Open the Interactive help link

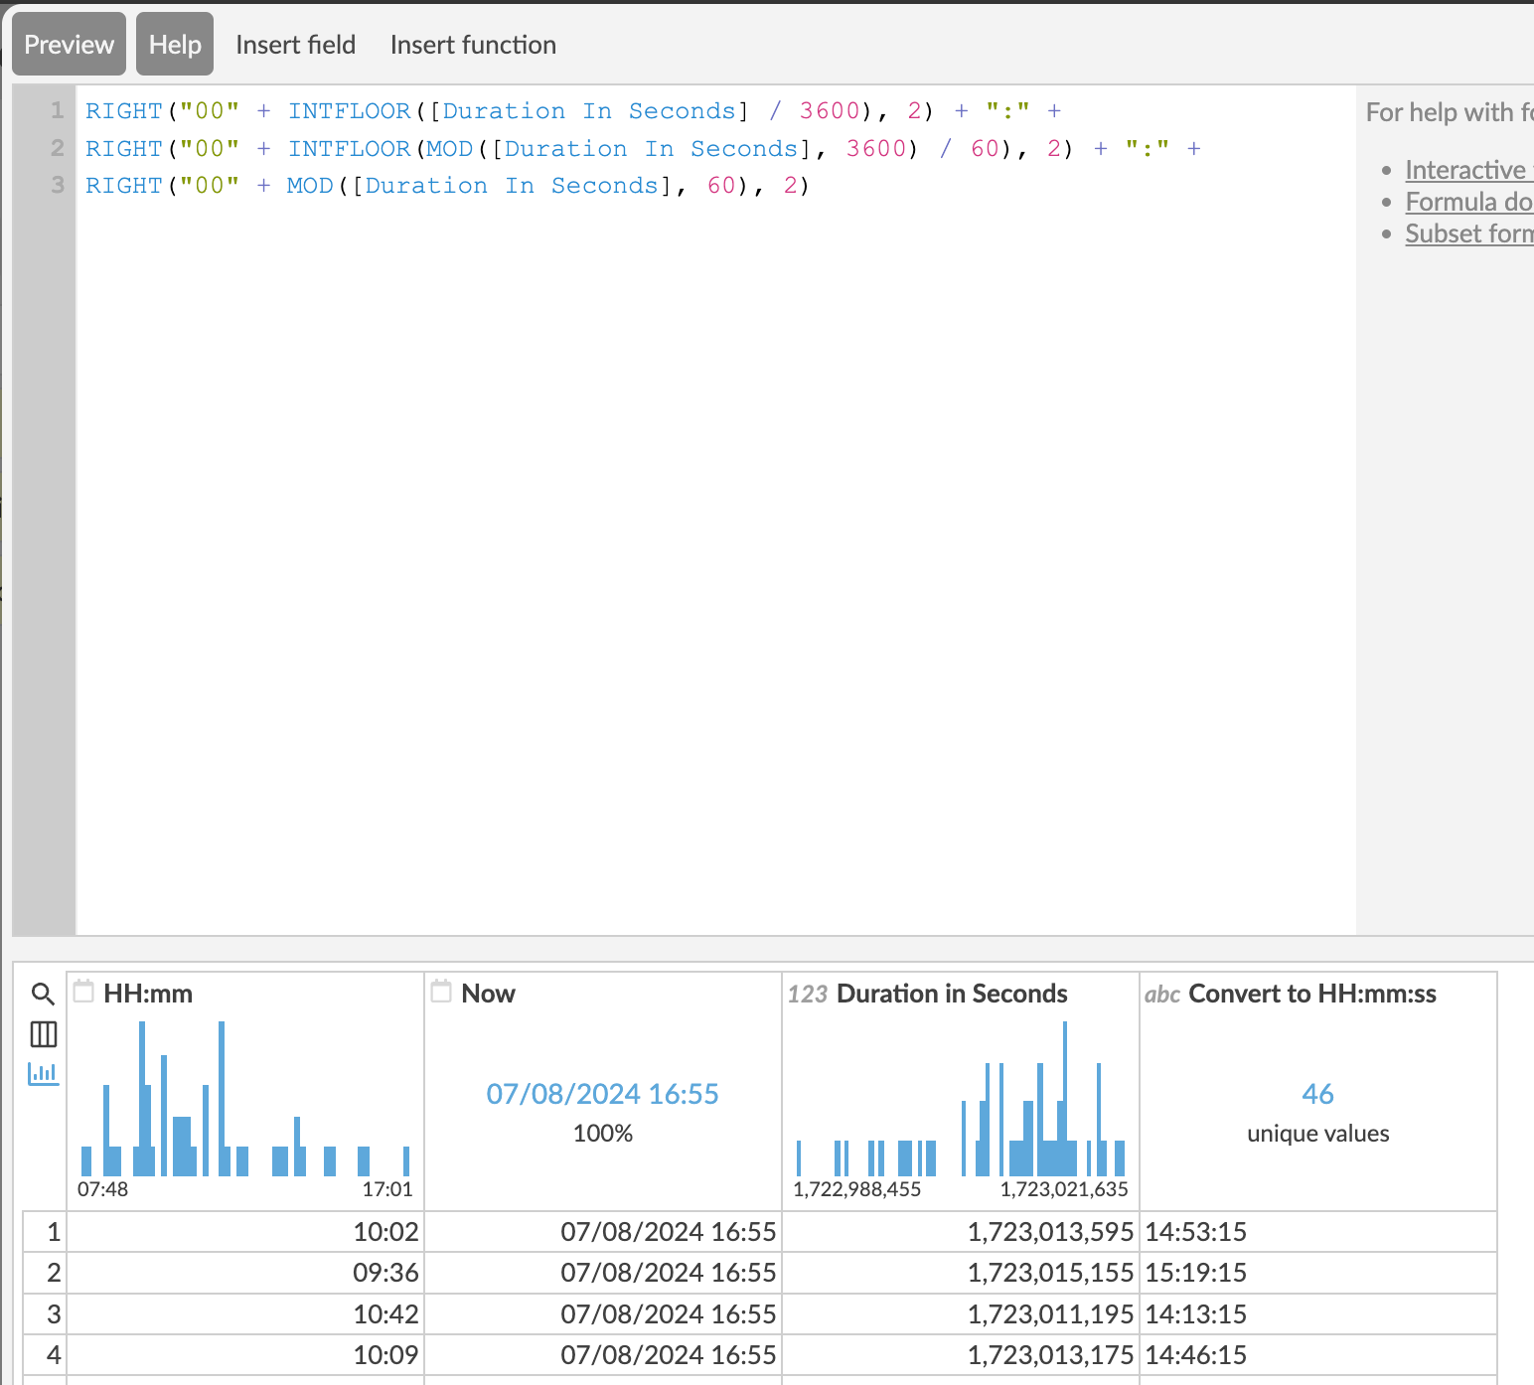point(1469,170)
